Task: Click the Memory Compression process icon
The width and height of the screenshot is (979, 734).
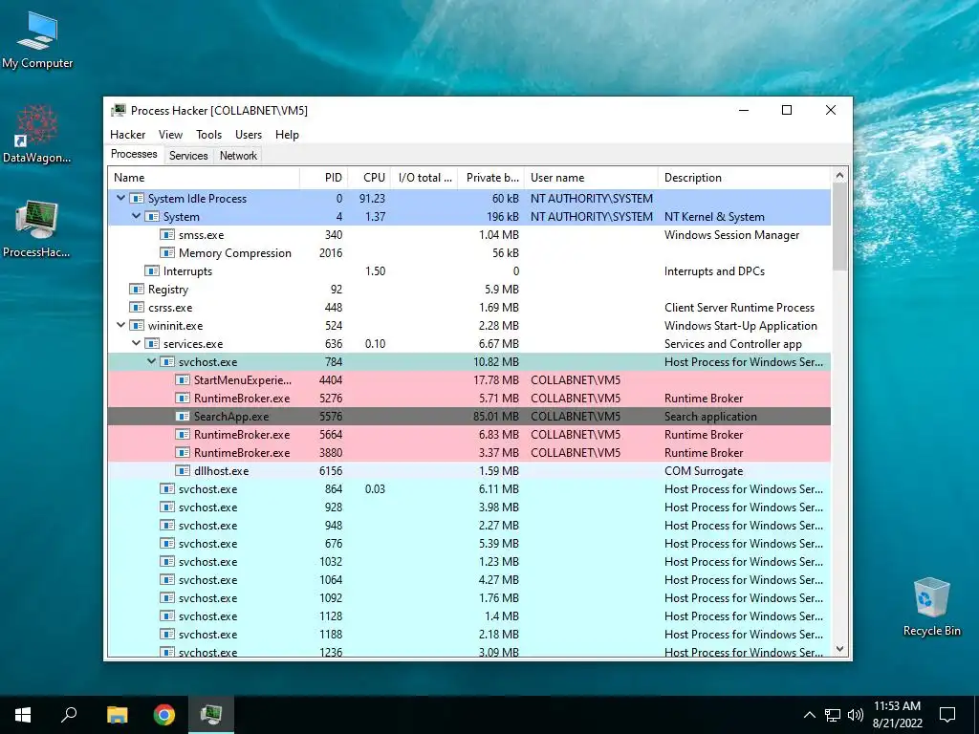Action: (x=166, y=252)
